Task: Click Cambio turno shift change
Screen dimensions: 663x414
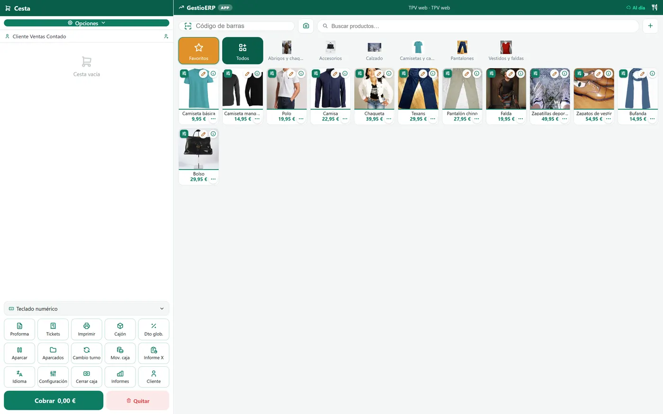Action: (87, 353)
